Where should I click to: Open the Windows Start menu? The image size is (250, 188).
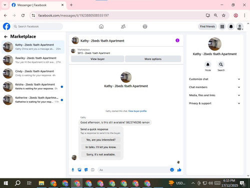(6, 183)
